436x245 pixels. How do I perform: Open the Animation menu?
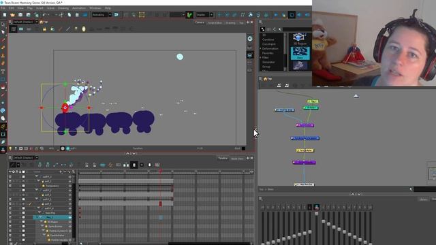[x=79, y=8]
